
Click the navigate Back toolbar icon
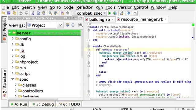(62, 13)
